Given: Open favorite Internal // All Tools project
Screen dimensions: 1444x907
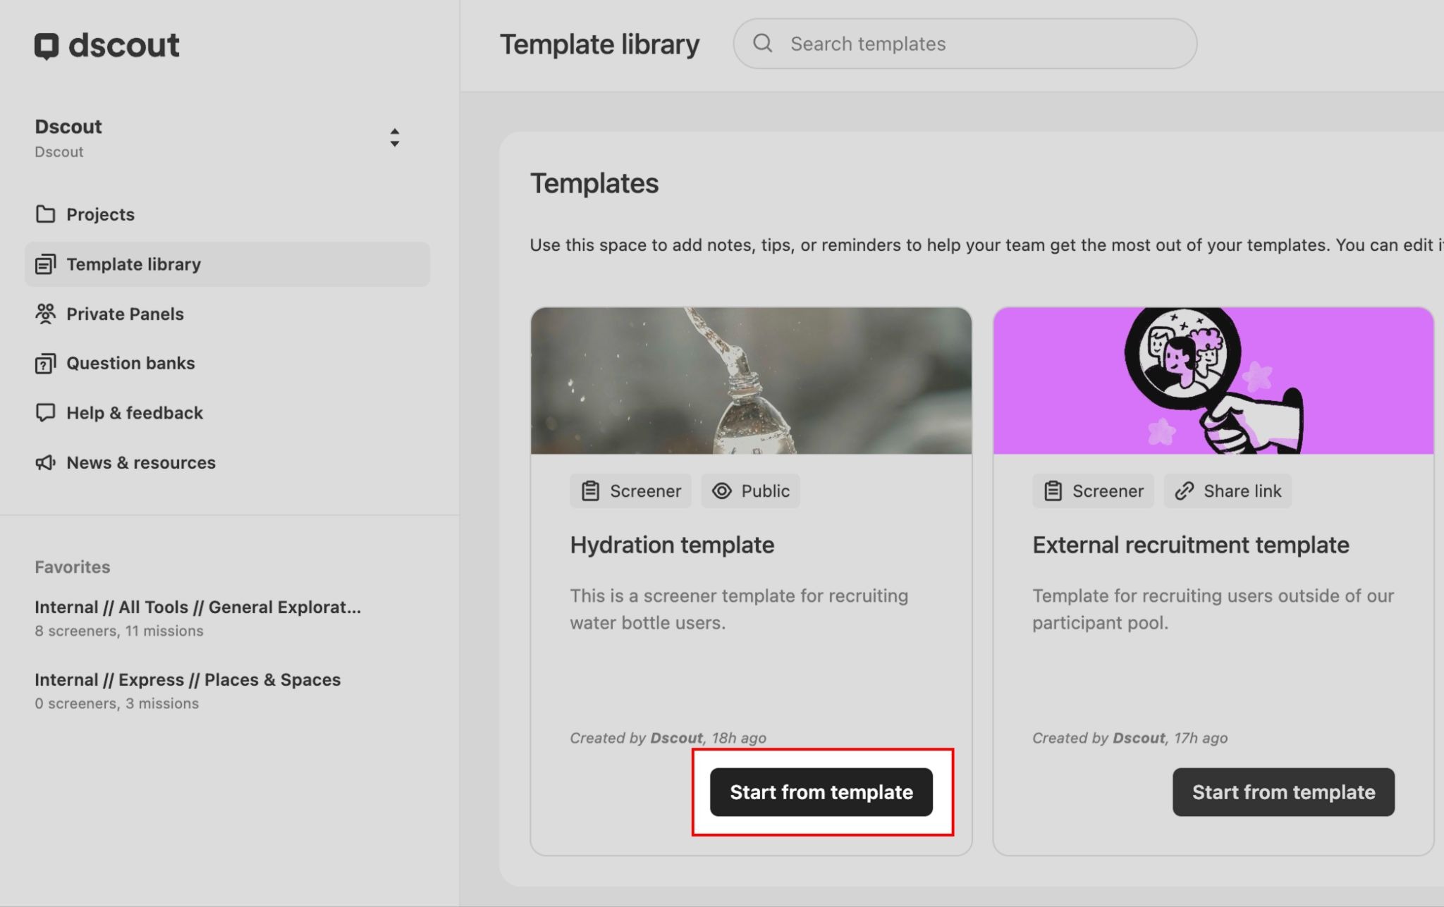Looking at the screenshot, I should point(197,607).
